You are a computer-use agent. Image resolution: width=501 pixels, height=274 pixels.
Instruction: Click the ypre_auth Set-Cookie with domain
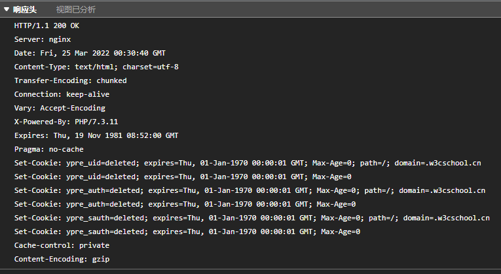pos(250,190)
